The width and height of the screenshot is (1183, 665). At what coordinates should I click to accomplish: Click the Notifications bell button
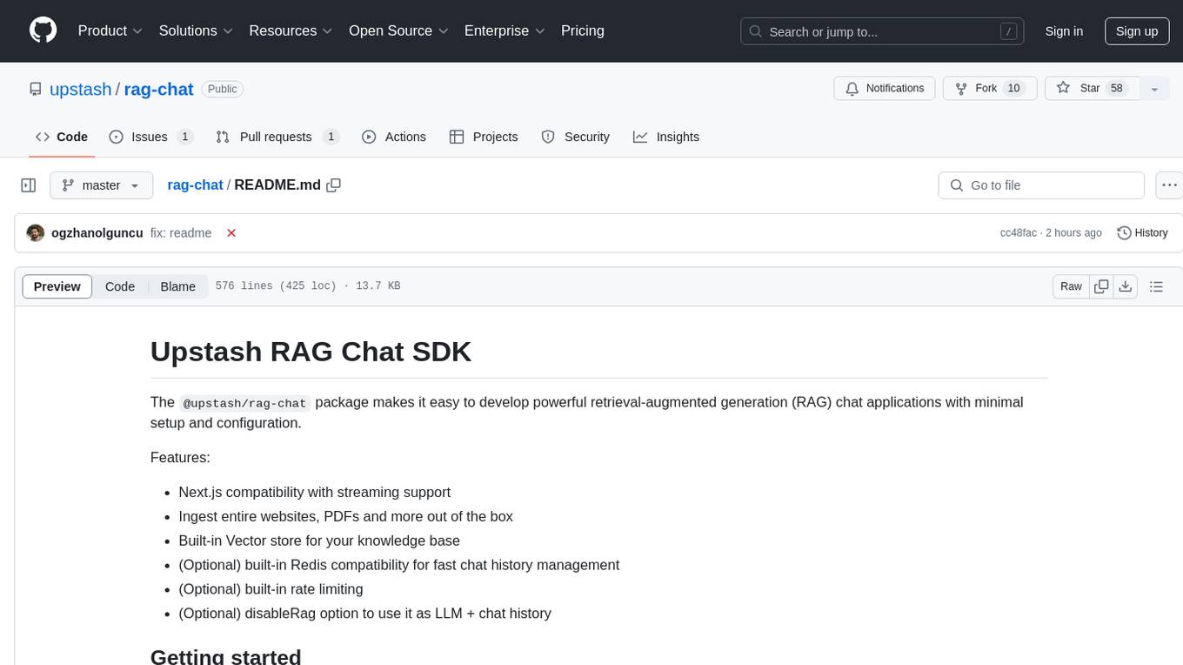click(885, 89)
